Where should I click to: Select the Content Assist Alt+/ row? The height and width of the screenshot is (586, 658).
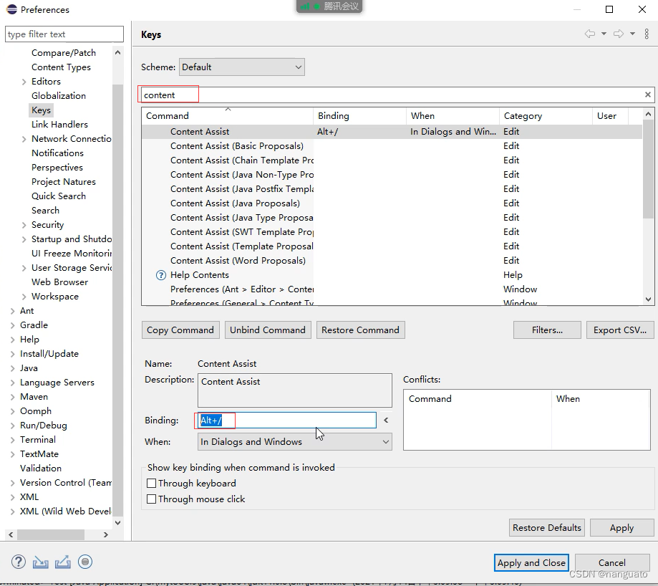[x=392, y=132]
